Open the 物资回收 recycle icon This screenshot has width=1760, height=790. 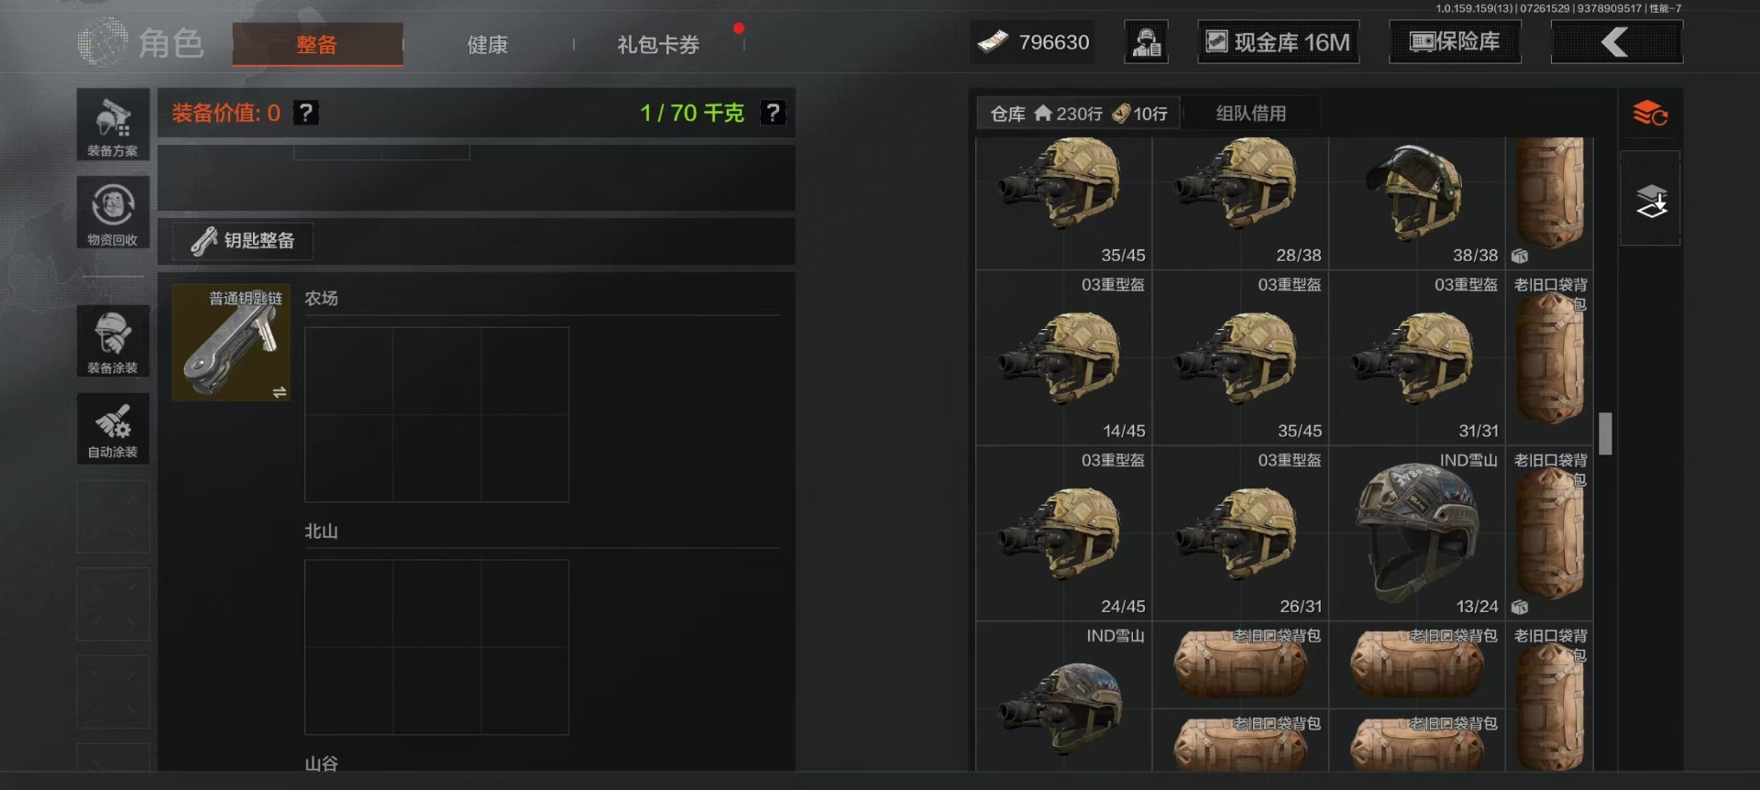tap(113, 213)
